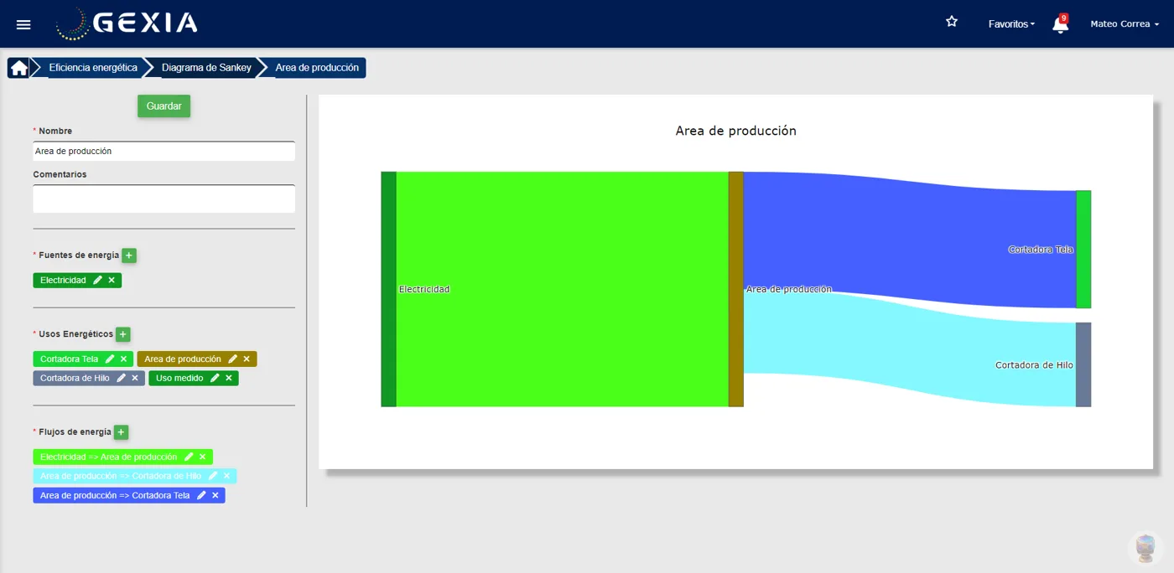This screenshot has width=1174, height=573.
Task: Click the favorites star icon
Action: tap(952, 22)
